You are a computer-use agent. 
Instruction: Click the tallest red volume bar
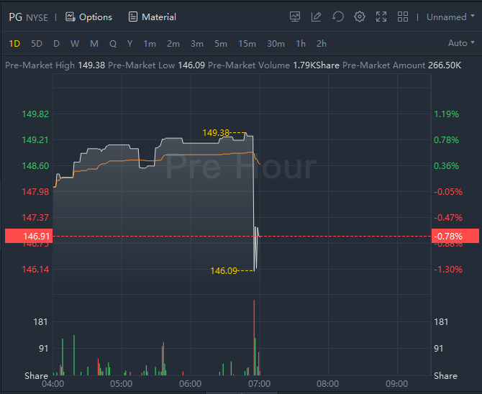coord(254,337)
